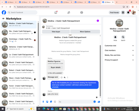
Task: Attach a file with the photo icon
Action: pyautogui.click(x=47, y=102)
